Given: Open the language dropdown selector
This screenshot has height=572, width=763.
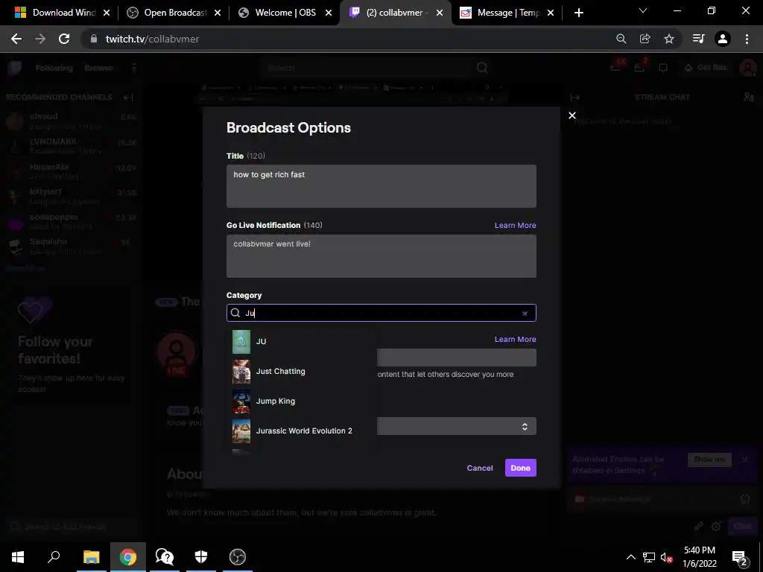Looking at the screenshot, I should click(457, 426).
